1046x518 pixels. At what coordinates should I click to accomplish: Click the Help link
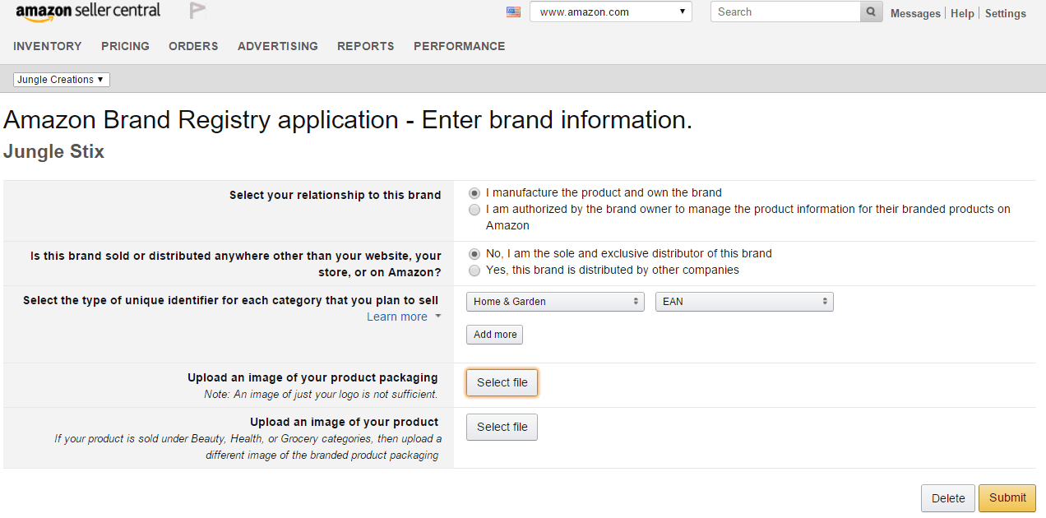(962, 13)
